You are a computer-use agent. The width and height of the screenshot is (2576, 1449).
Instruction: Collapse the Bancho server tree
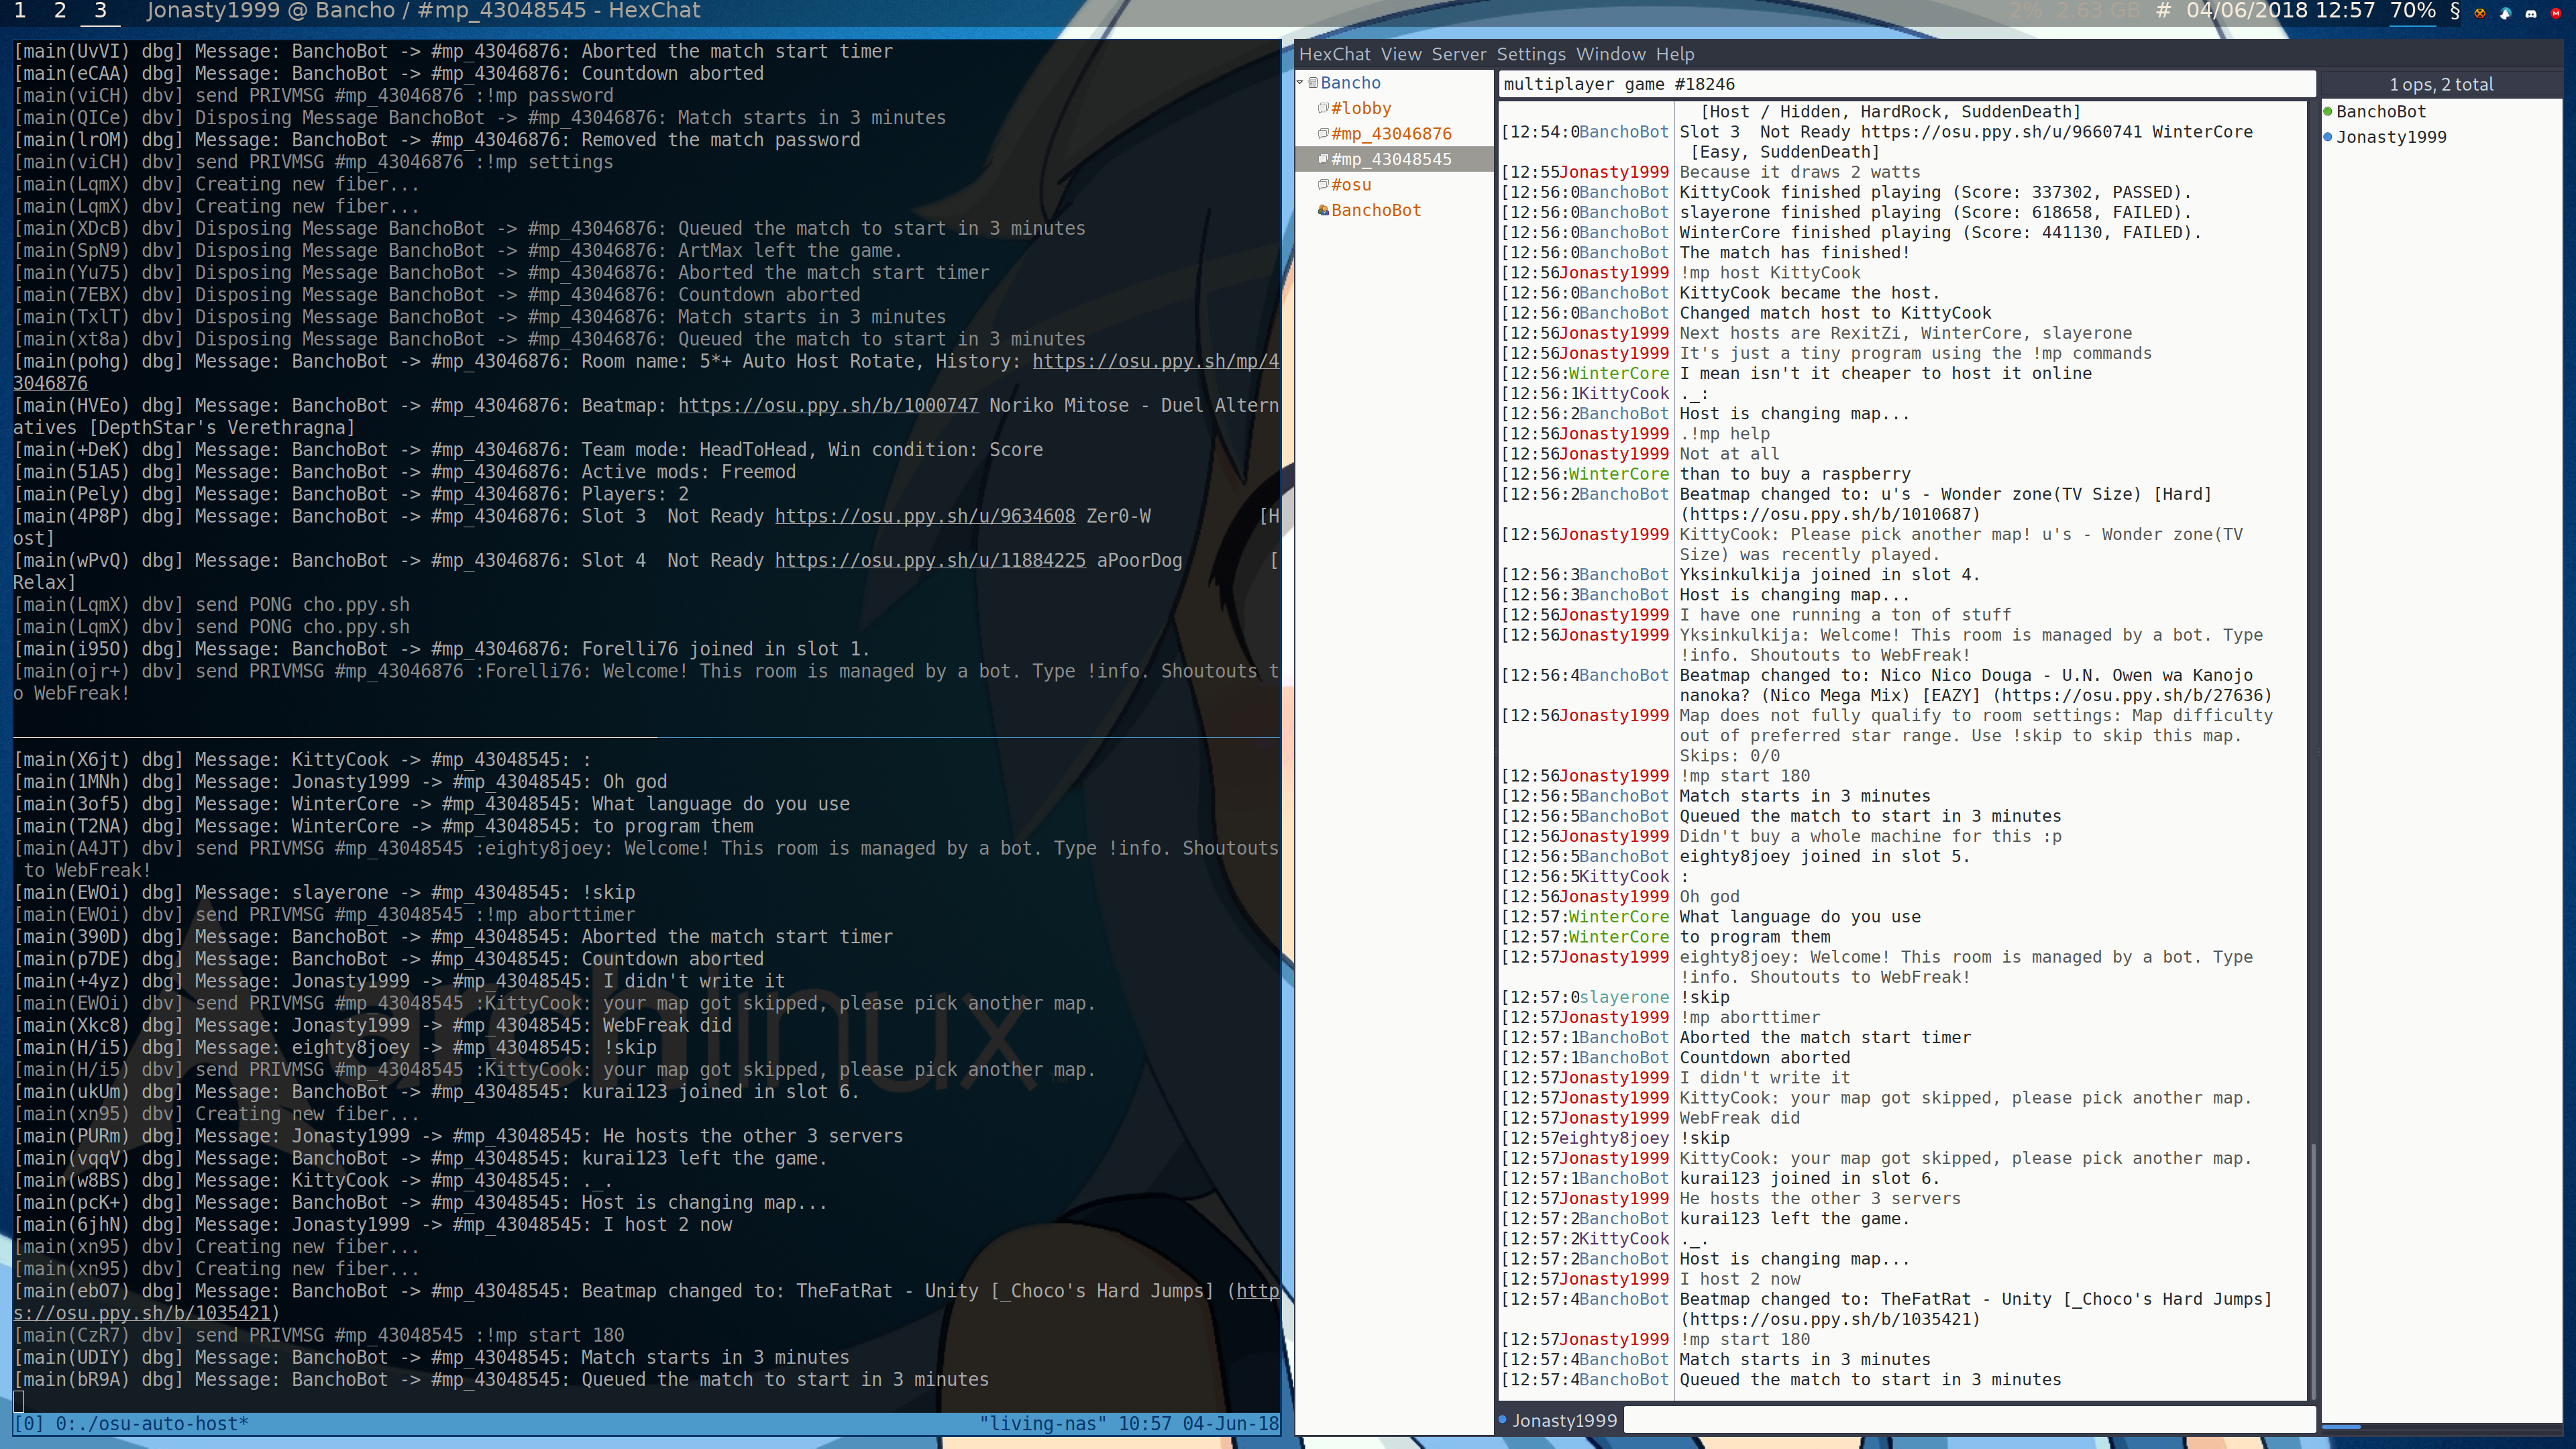[1301, 83]
